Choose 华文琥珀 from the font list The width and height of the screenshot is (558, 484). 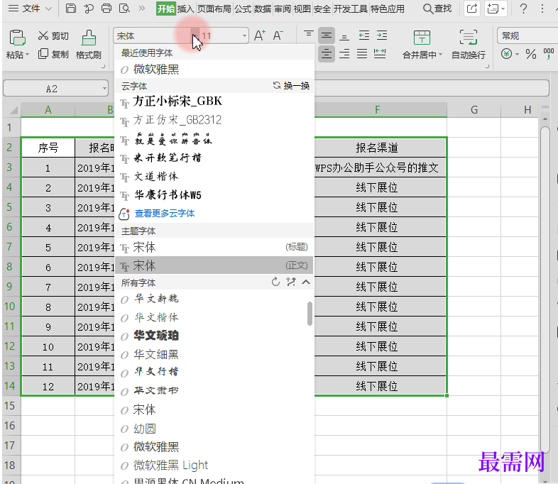[156, 336]
